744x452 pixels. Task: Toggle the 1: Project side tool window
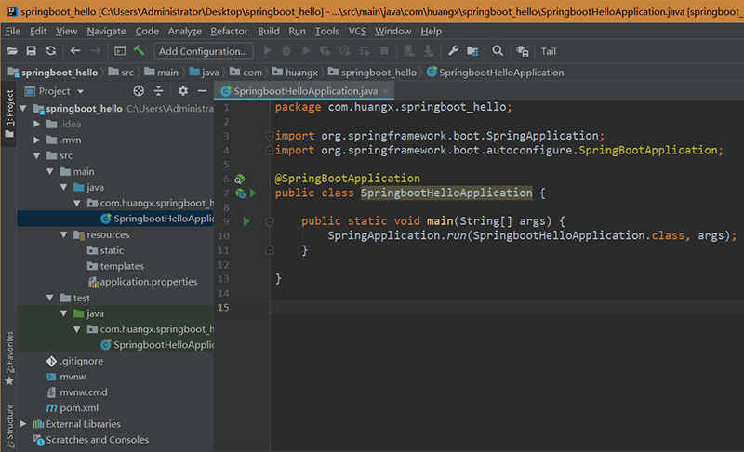point(9,113)
